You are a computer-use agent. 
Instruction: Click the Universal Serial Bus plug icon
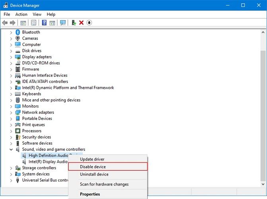(18, 180)
